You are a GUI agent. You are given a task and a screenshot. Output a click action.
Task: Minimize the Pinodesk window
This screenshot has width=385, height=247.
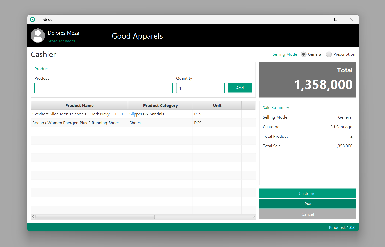pyautogui.click(x=321, y=19)
